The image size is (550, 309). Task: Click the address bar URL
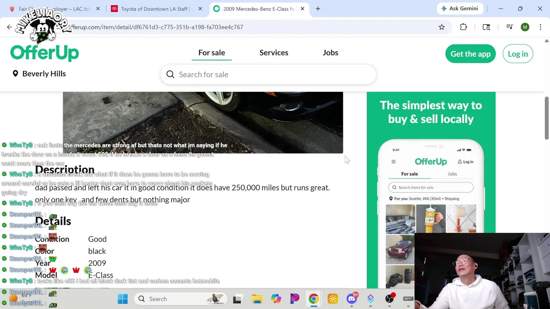pyautogui.click(x=157, y=27)
